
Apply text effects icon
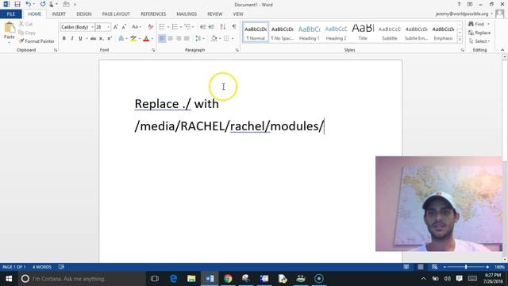[x=121, y=39]
